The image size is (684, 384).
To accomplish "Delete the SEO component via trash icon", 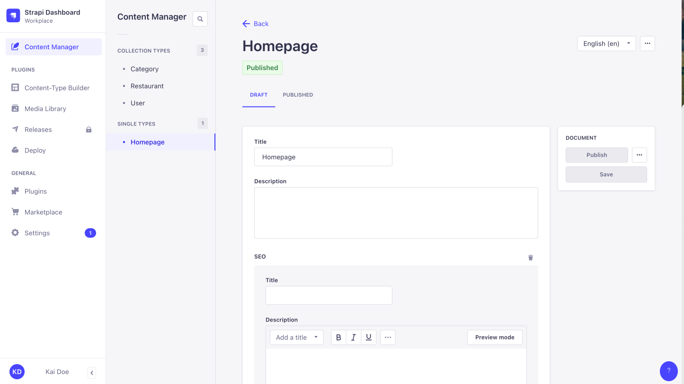I will pos(530,258).
